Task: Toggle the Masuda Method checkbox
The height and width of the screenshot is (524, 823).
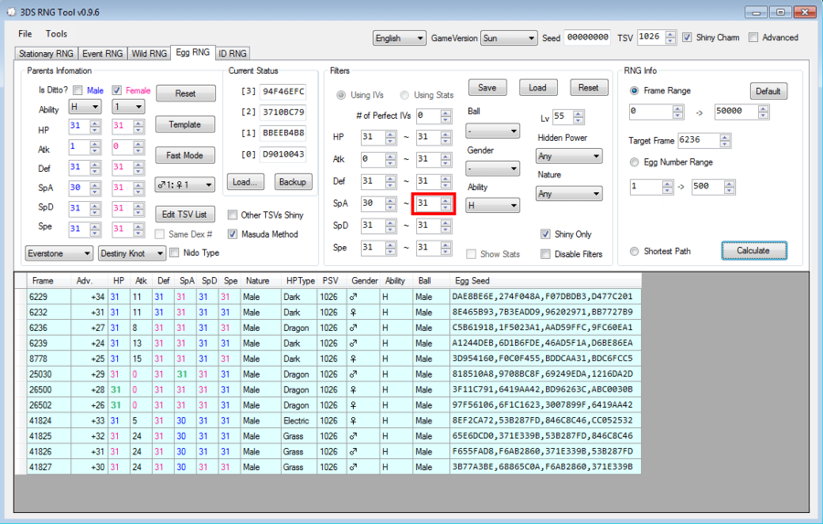Action: (x=232, y=234)
